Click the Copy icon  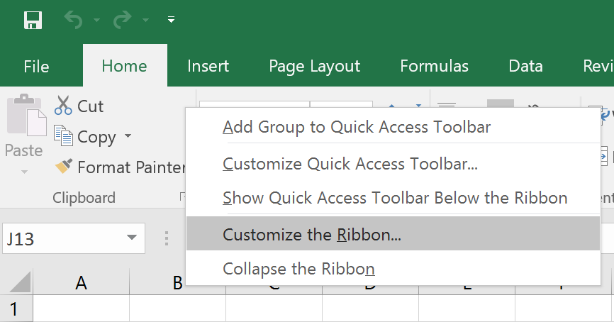pyautogui.click(x=64, y=137)
